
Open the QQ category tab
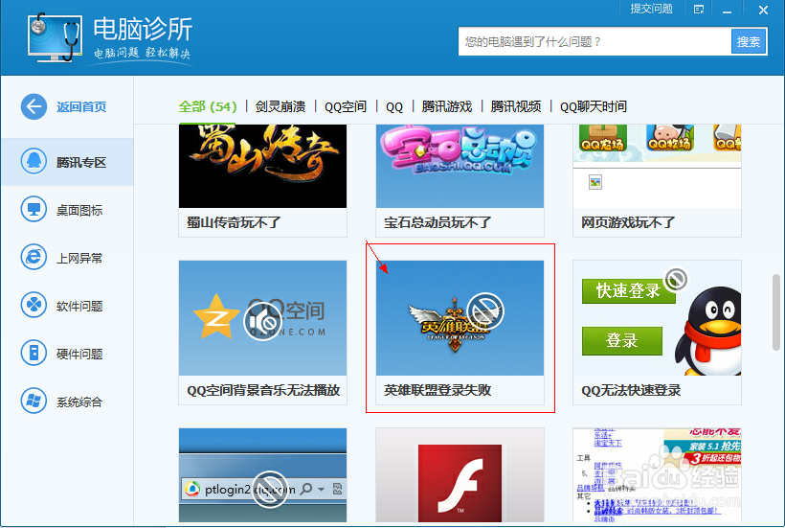coord(394,106)
